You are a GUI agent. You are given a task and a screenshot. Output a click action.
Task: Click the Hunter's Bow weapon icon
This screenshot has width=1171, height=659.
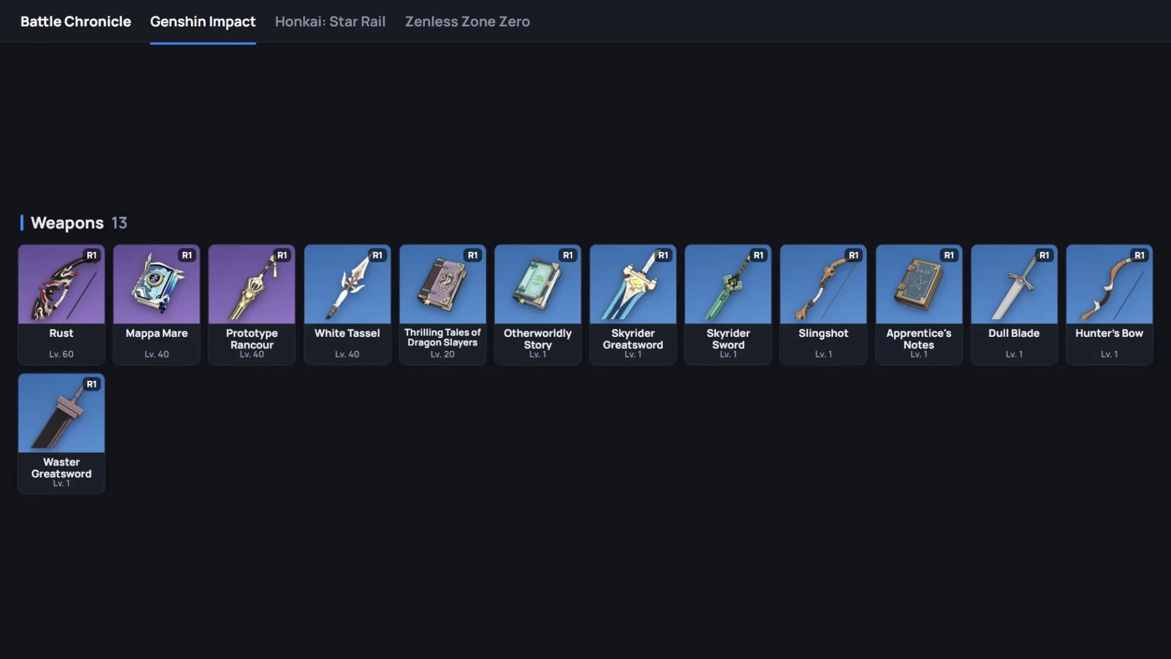coord(1109,284)
